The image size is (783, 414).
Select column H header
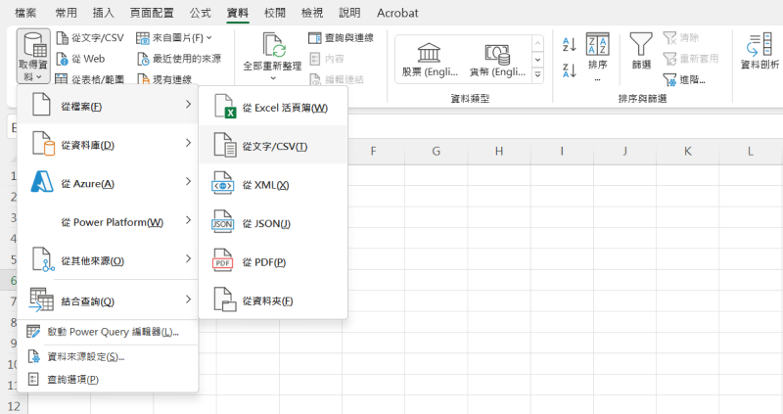[x=499, y=152]
